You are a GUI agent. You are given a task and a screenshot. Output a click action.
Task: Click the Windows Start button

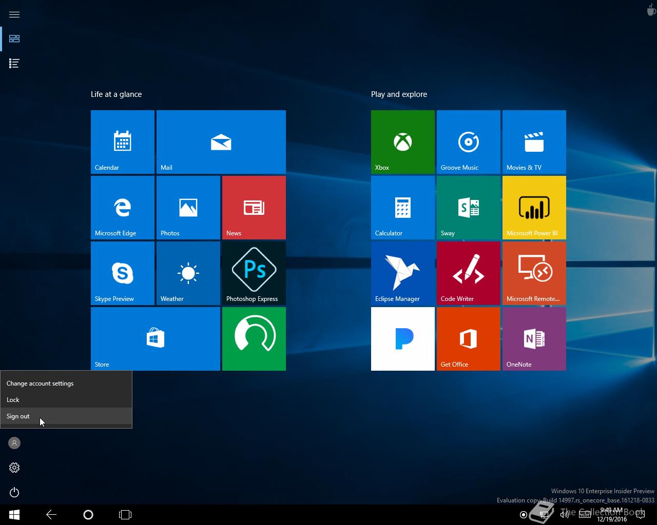point(14,515)
